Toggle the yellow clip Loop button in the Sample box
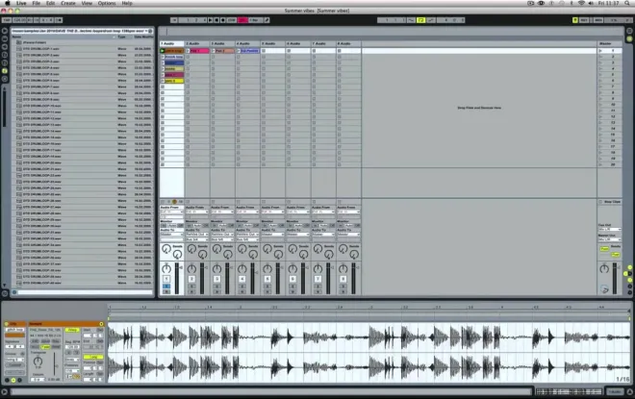Viewport: 635px width, 399px height. pyautogui.click(x=93, y=357)
